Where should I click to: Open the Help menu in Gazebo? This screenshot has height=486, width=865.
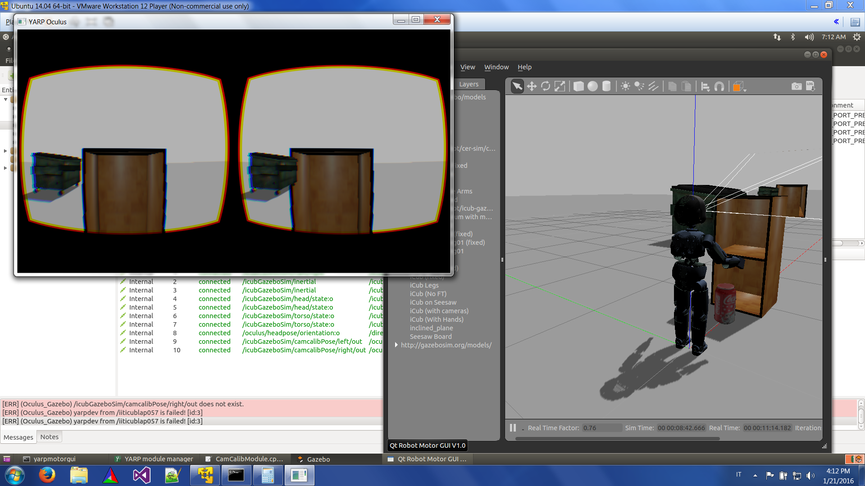(524, 67)
